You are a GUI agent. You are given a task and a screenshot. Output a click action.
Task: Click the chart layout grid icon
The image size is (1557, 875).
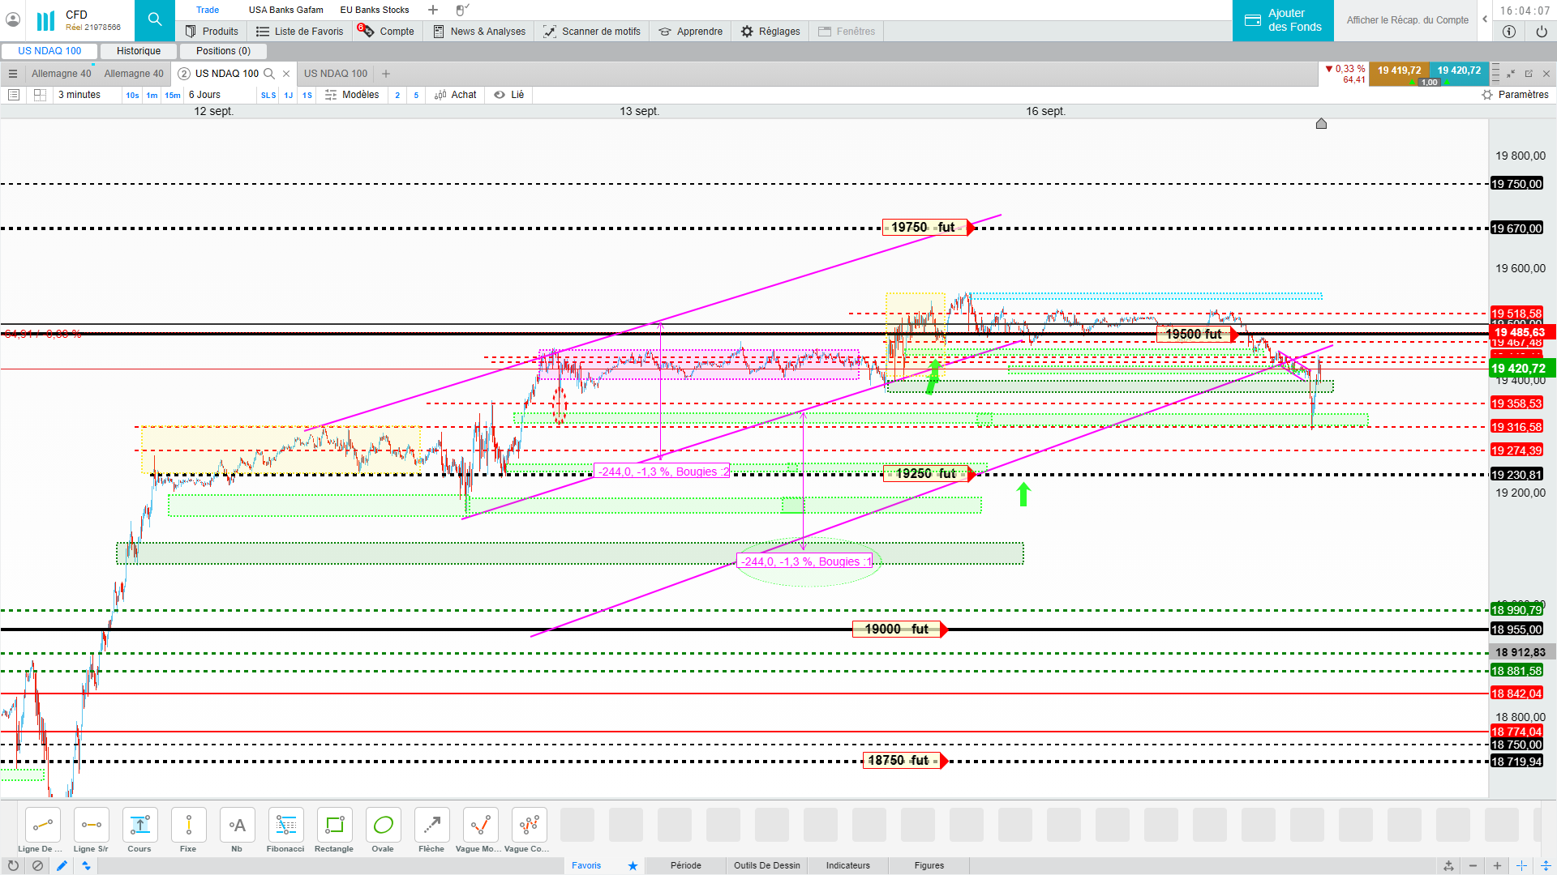click(39, 95)
